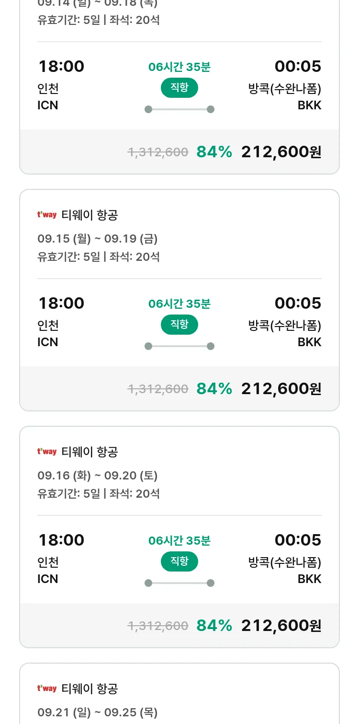Click 방콕(수완나폼) destination in 09.15 card
The height and width of the screenshot is (724, 359).
point(285,326)
